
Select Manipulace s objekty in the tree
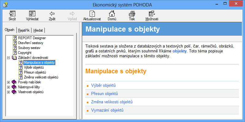tap(39, 63)
